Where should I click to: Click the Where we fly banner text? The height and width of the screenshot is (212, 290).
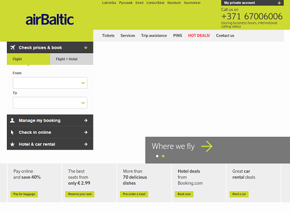coord(173,147)
